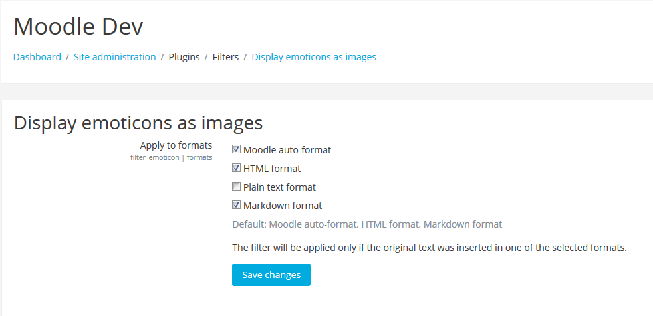This screenshot has height=316, width=653.
Task: Uncheck the Moodle auto-format checkbox
Action: [x=237, y=149]
